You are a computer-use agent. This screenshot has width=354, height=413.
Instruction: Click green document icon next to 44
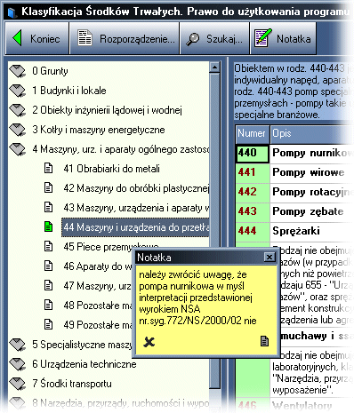pyautogui.click(x=48, y=227)
